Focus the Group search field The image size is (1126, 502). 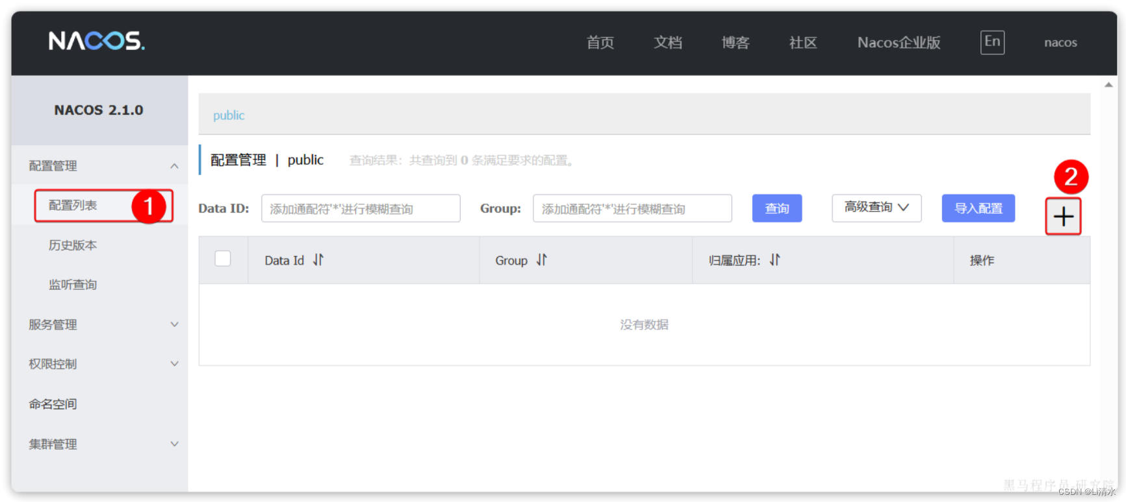point(632,208)
